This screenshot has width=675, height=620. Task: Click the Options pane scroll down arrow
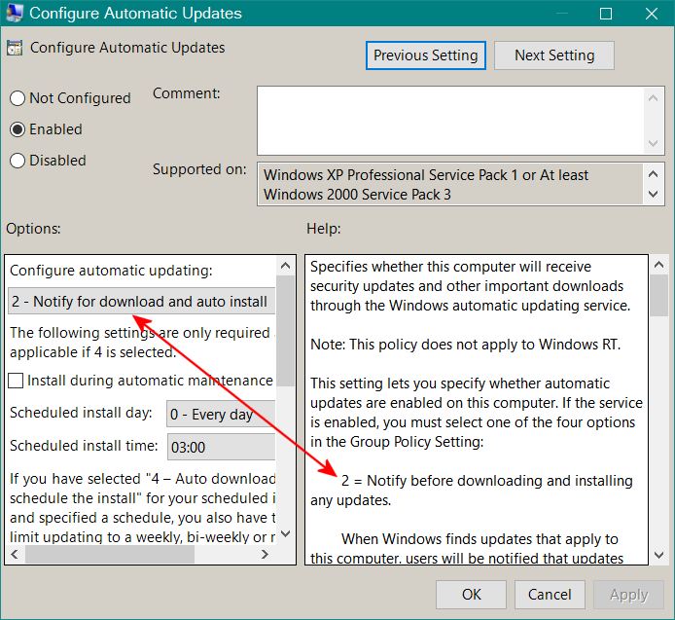[285, 533]
